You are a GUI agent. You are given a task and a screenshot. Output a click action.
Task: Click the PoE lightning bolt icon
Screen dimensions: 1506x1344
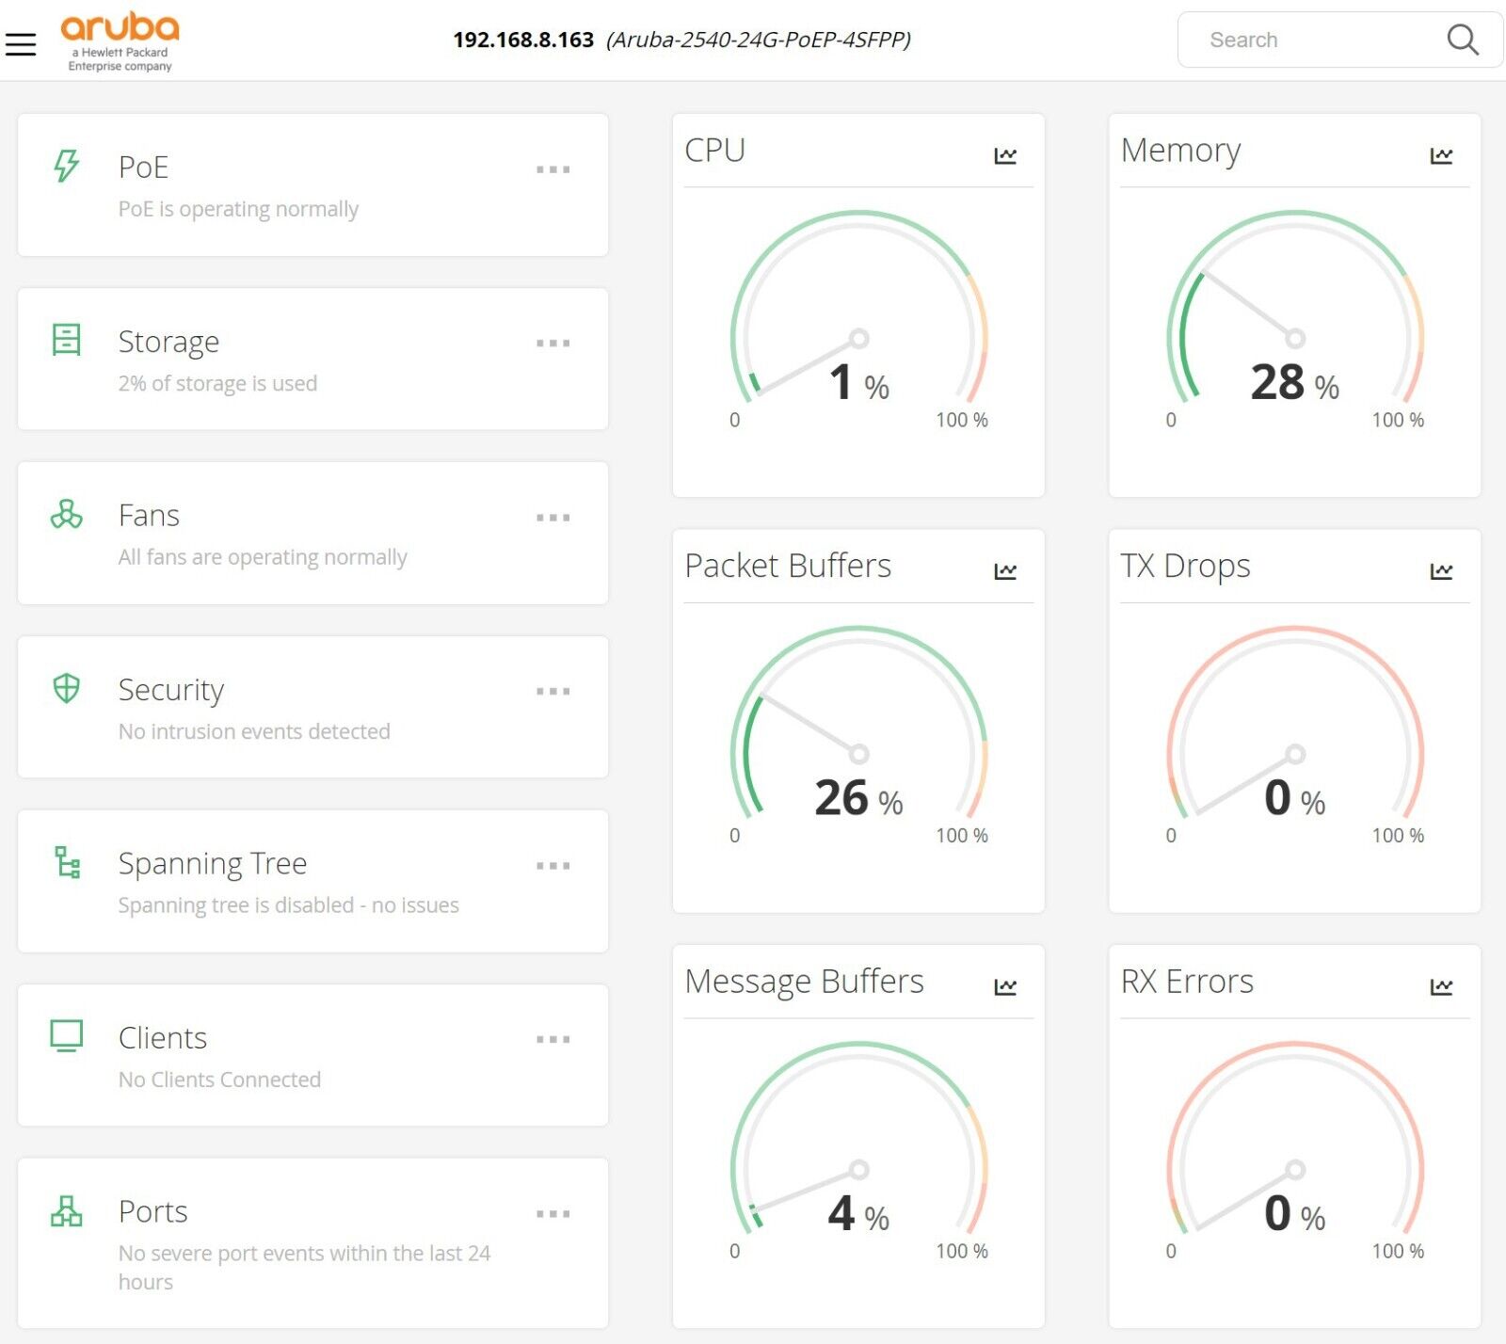coord(66,166)
